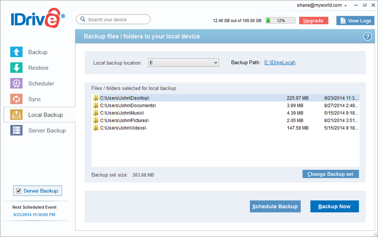The image size is (378, 237).
Task: Click the Desktop folder icon
Action: coord(96,98)
